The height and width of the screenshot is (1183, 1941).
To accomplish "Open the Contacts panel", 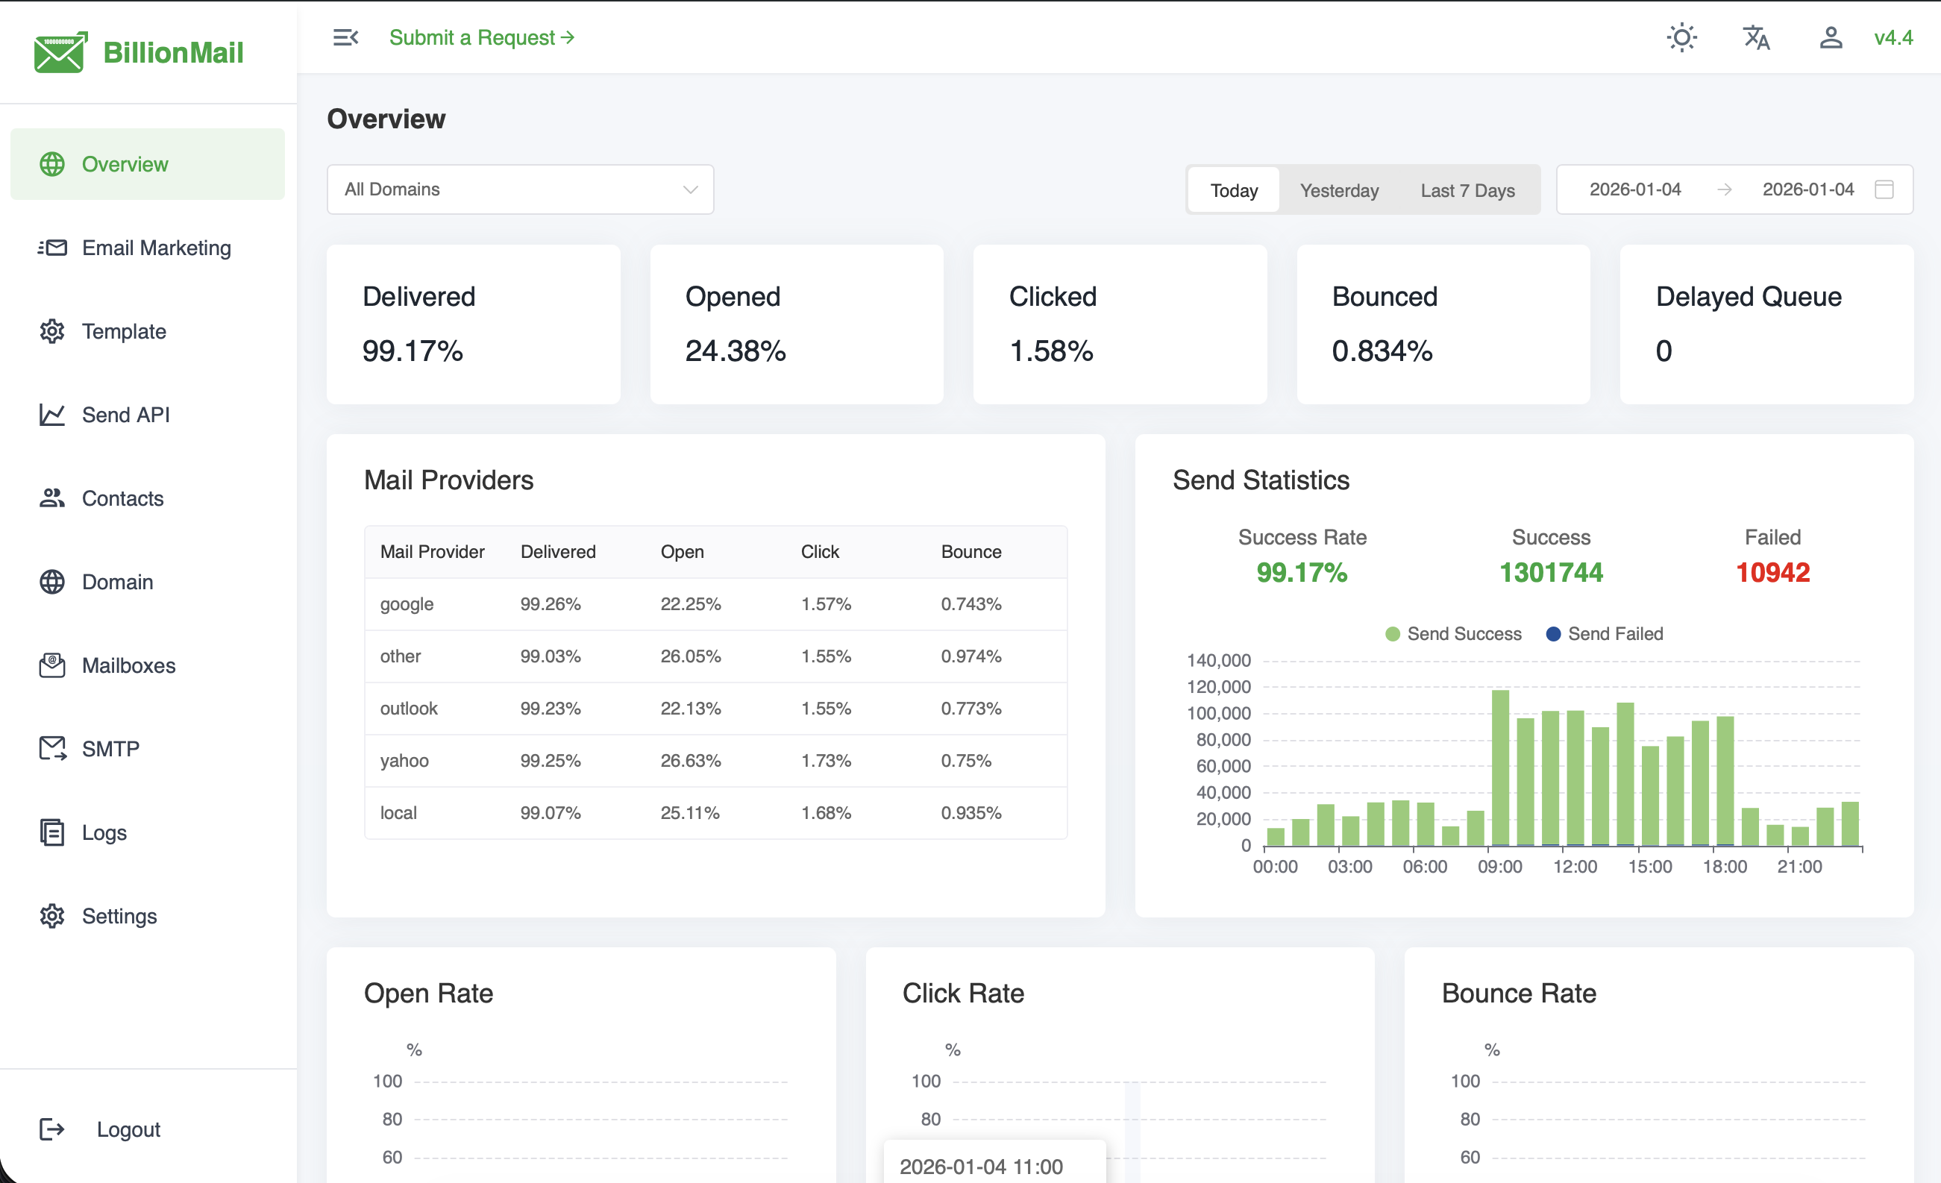I will pyautogui.click(x=122, y=498).
